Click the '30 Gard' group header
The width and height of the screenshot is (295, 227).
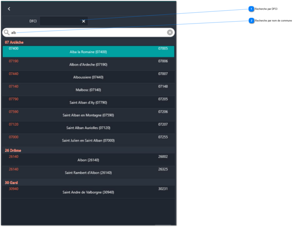tap(12, 183)
